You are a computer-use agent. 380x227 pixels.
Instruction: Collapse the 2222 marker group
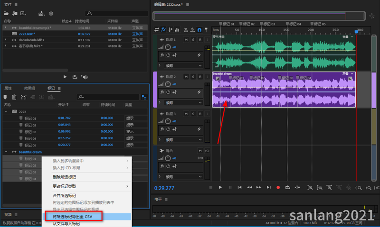click(6, 111)
